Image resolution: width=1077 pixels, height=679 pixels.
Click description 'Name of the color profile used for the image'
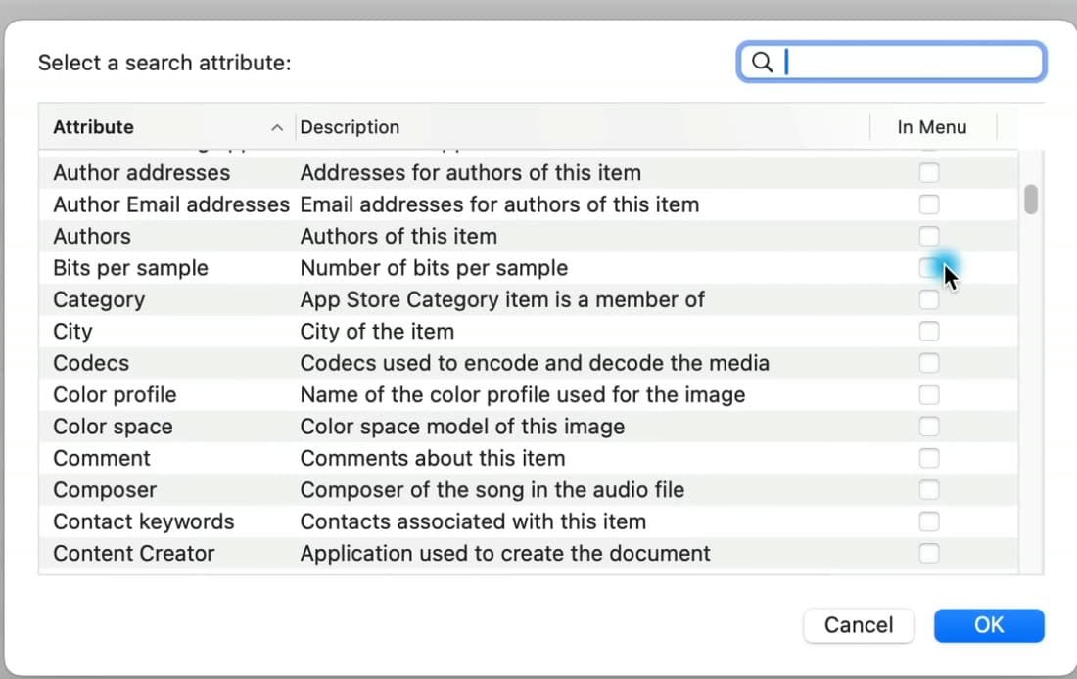(522, 394)
